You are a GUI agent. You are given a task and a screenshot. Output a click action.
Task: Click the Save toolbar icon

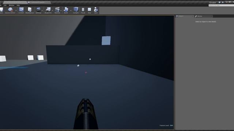pyautogui.click(x=1, y=11)
